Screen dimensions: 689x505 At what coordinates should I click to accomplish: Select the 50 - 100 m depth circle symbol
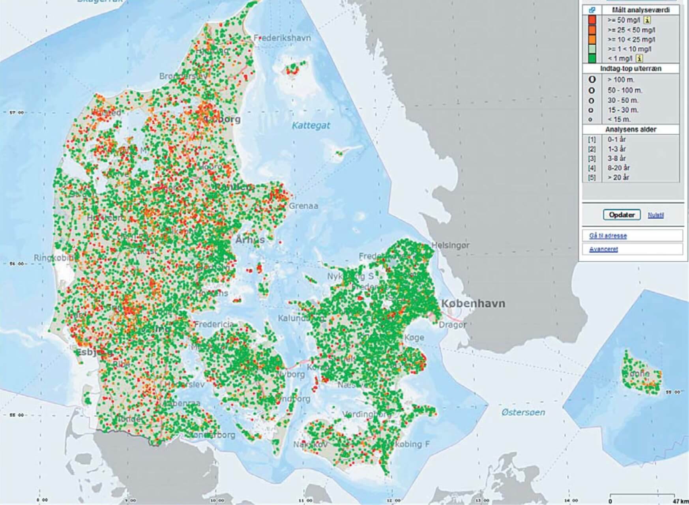click(x=592, y=91)
